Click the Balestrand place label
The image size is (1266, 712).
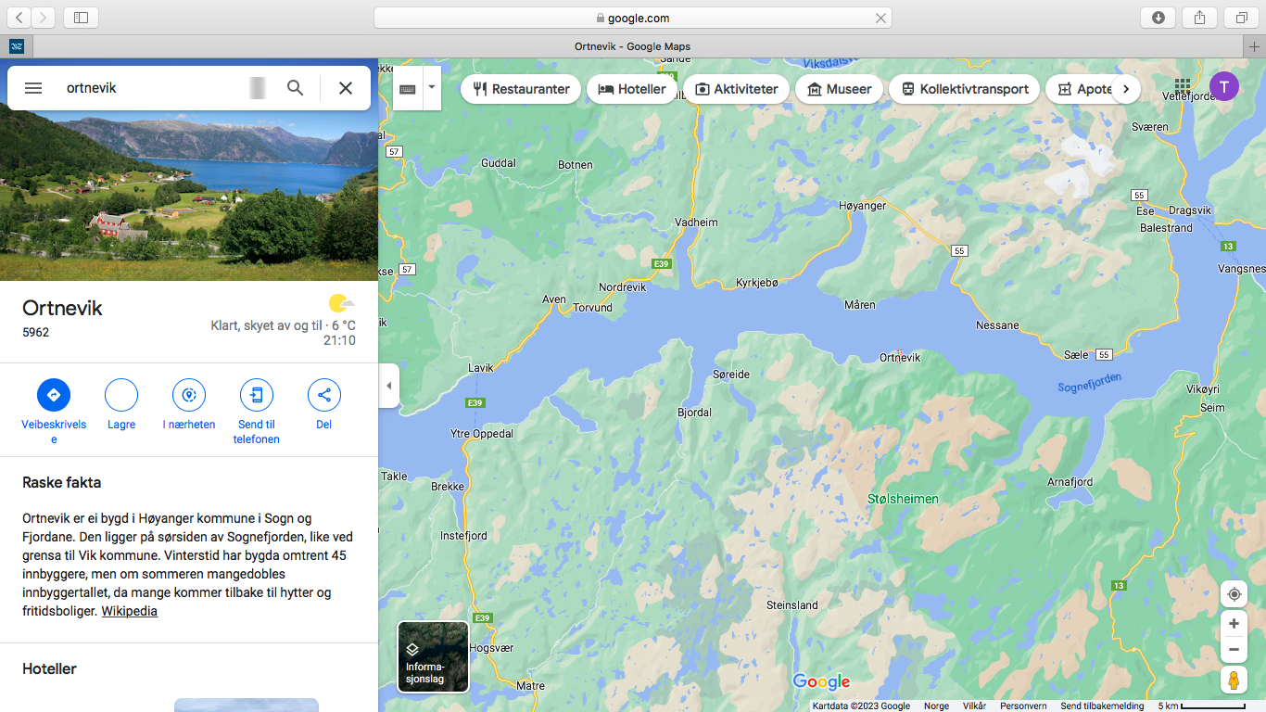pyautogui.click(x=1166, y=228)
